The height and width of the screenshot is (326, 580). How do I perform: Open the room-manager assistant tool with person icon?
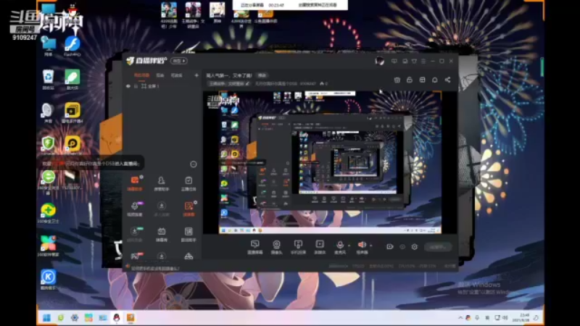(161, 183)
